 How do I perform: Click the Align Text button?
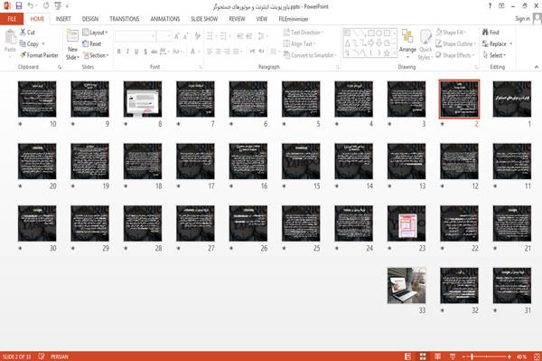[x=298, y=43]
